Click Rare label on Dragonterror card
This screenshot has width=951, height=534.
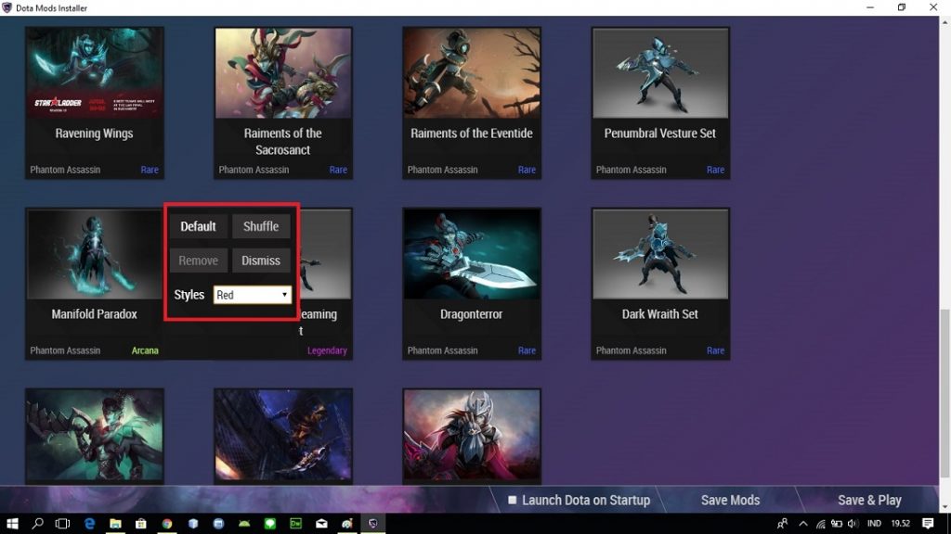point(528,350)
